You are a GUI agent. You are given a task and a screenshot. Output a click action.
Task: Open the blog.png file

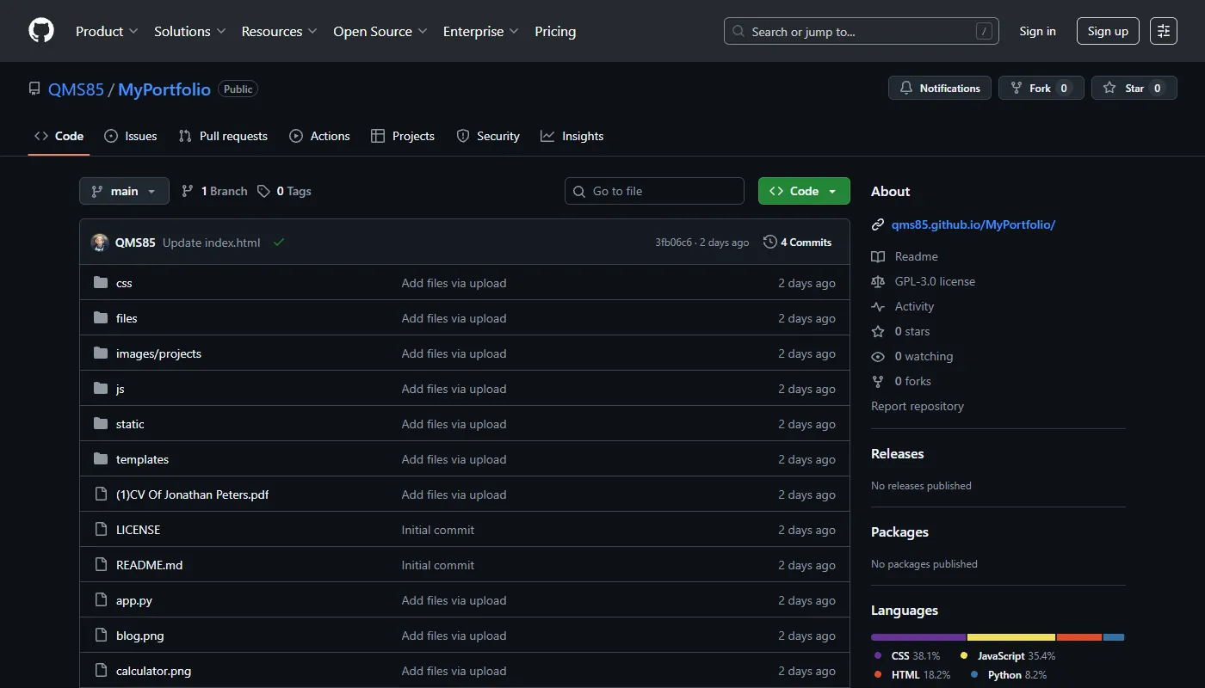pos(139,636)
